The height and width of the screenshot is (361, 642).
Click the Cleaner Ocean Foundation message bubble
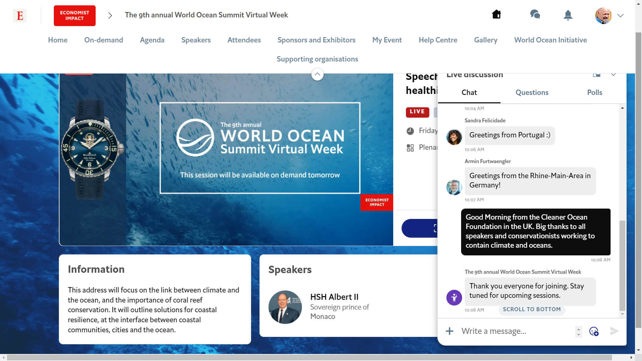coord(536,232)
